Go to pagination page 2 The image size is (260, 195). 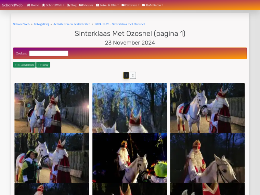click(x=133, y=75)
